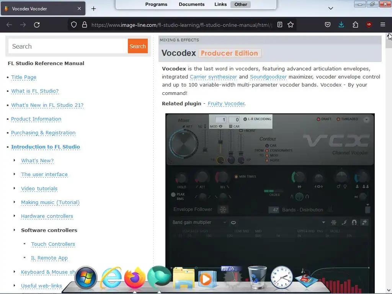Viewport: 392px width, 294px height.
Task: Select the Contour MOD radio option
Action: pos(267,155)
